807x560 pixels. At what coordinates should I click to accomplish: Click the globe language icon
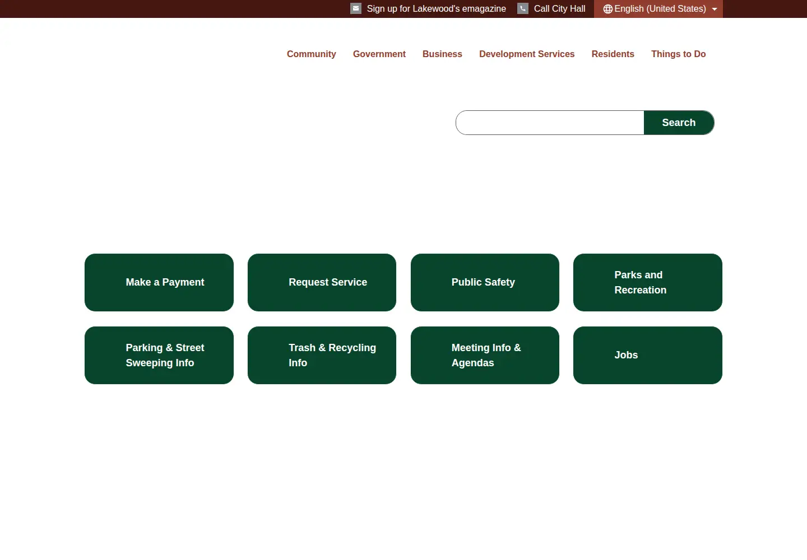[x=607, y=9]
